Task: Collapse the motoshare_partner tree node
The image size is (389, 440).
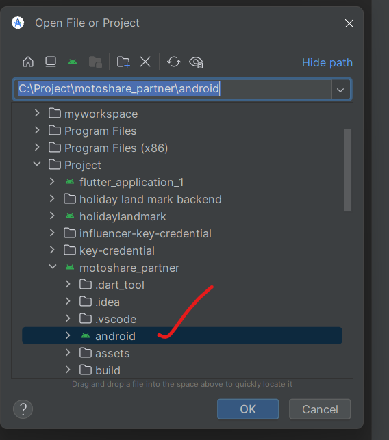Action: coord(53,267)
